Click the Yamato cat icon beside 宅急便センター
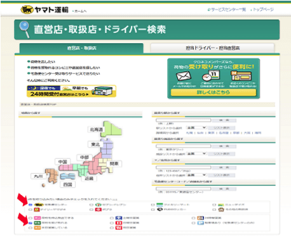 point(39,205)
